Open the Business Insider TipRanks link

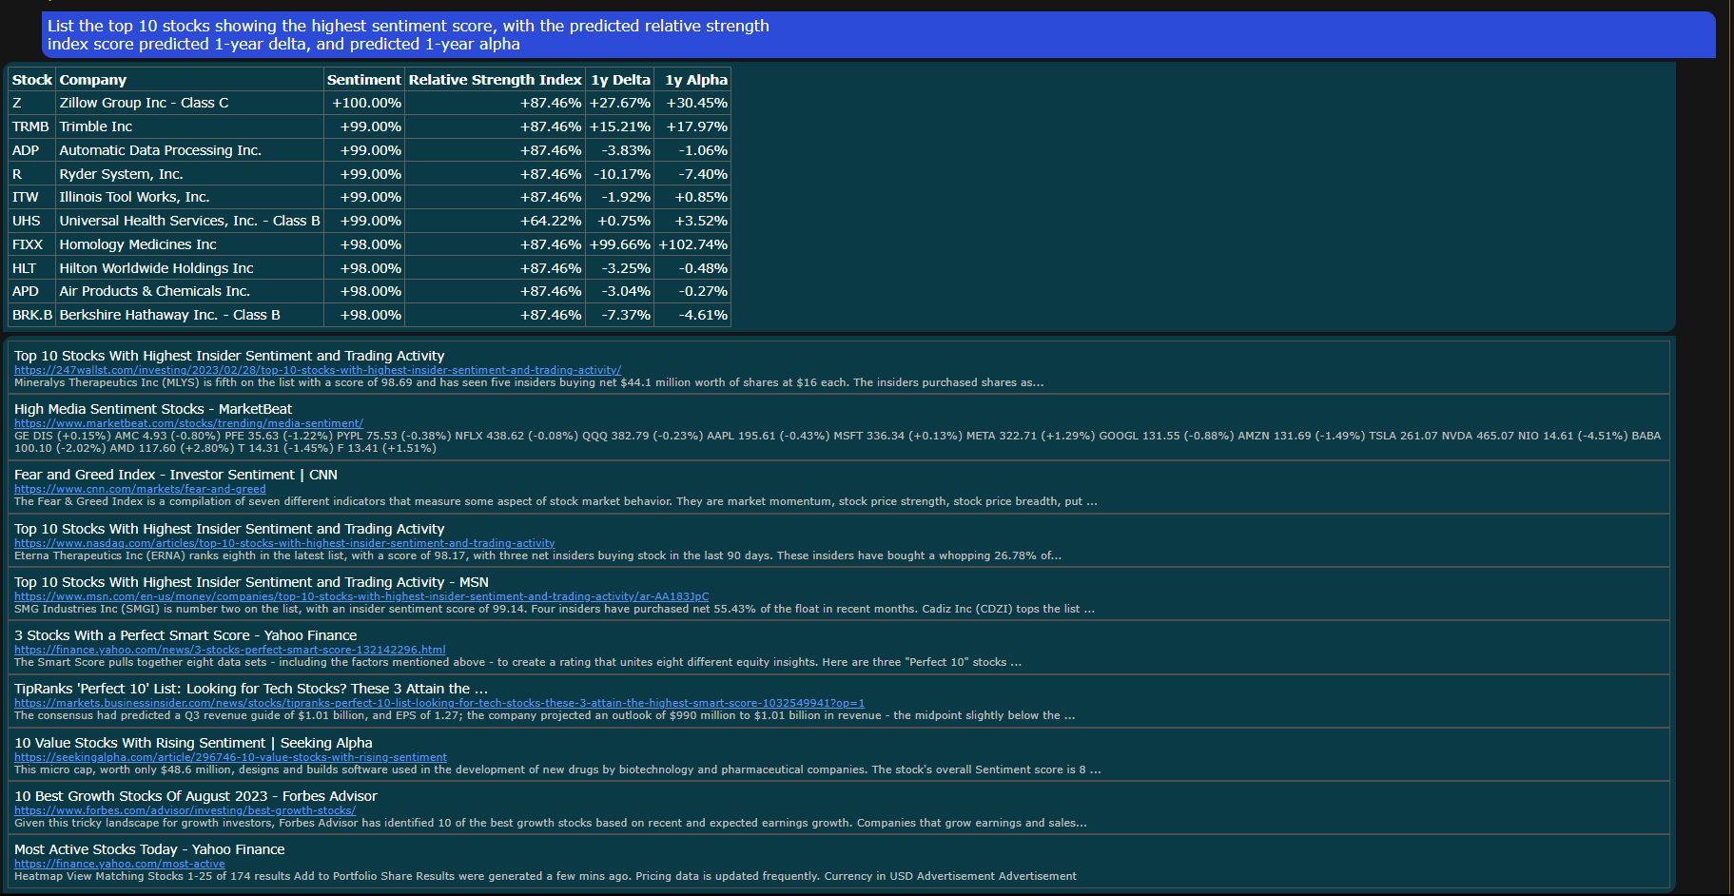pos(438,703)
